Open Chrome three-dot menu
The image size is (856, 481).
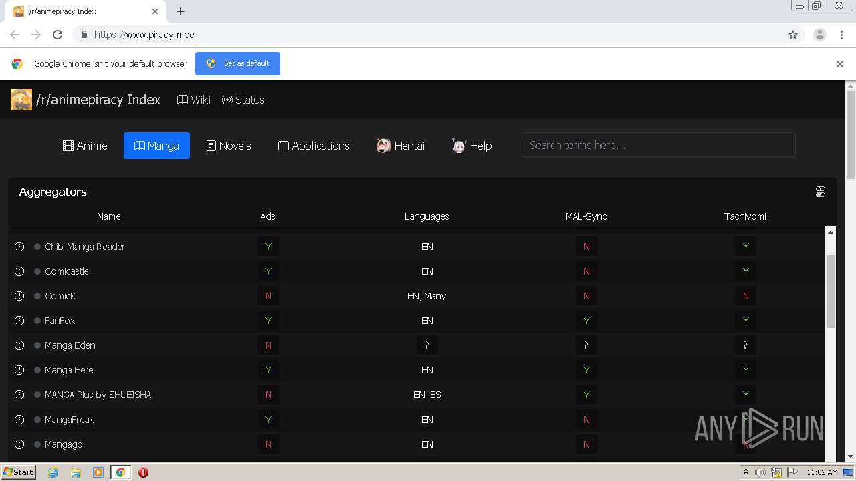click(841, 35)
